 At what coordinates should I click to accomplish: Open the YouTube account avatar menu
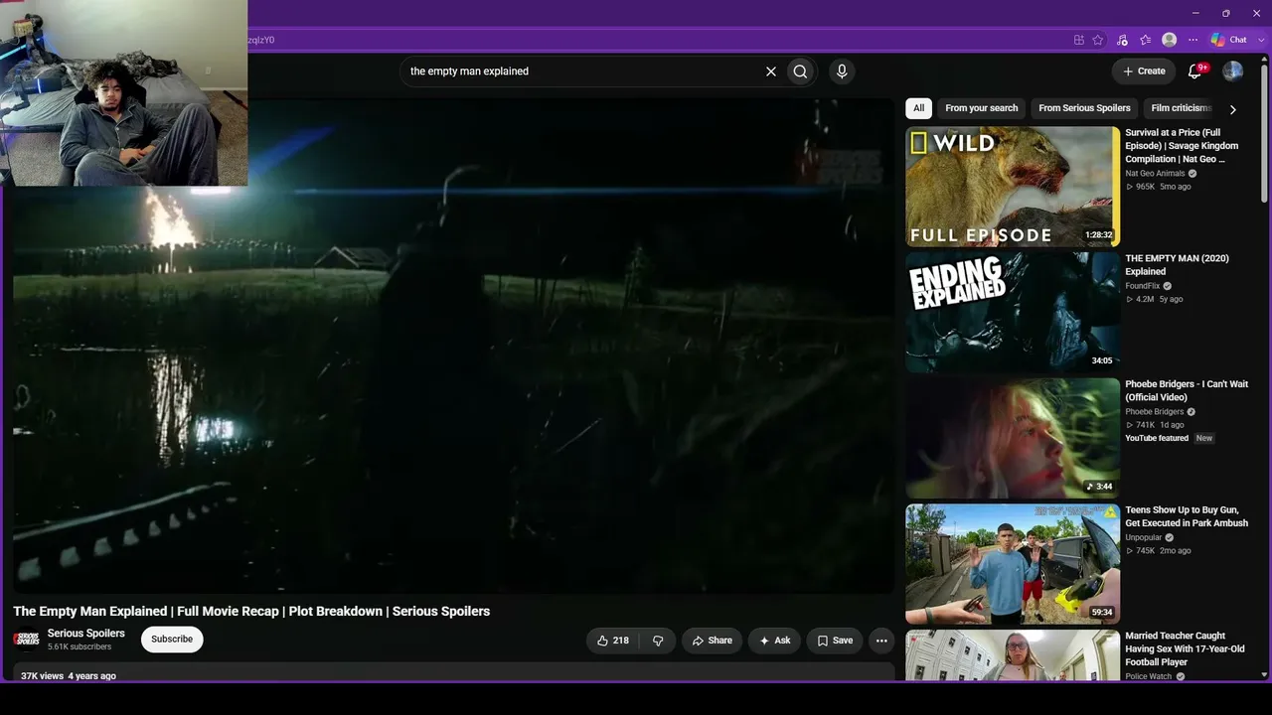pyautogui.click(x=1233, y=71)
